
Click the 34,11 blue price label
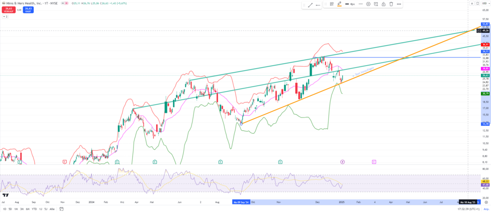pyautogui.click(x=486, y=51)
